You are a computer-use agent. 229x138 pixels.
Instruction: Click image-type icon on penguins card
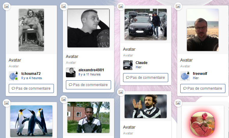[x=7, y=103]
